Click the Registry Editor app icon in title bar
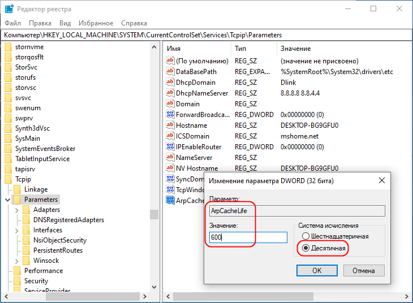Screen dimensions: 413x303 click(x=9, y=8)
